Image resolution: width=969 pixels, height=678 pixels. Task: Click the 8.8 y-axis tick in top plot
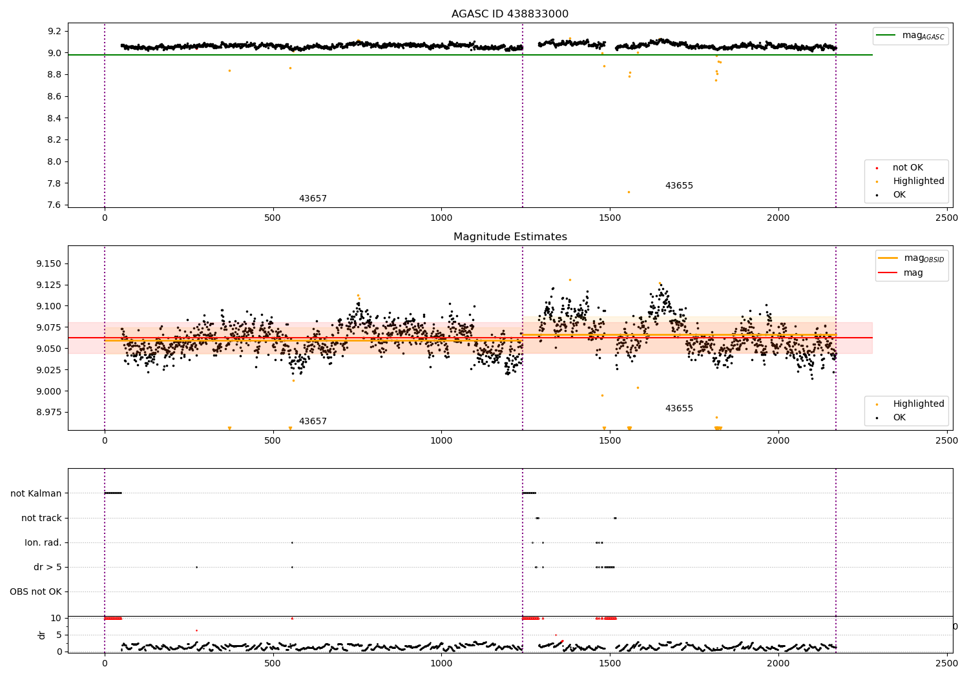tap(54, 75)
